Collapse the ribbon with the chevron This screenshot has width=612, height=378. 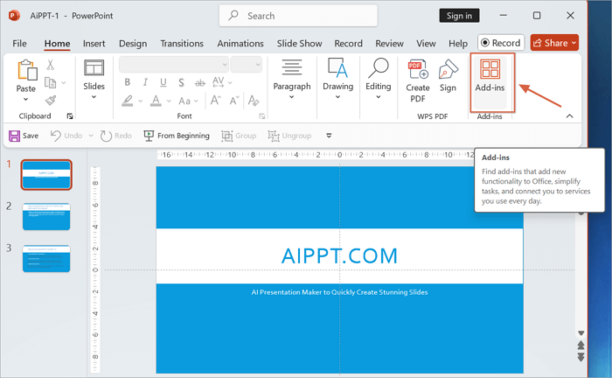(569, 116)
